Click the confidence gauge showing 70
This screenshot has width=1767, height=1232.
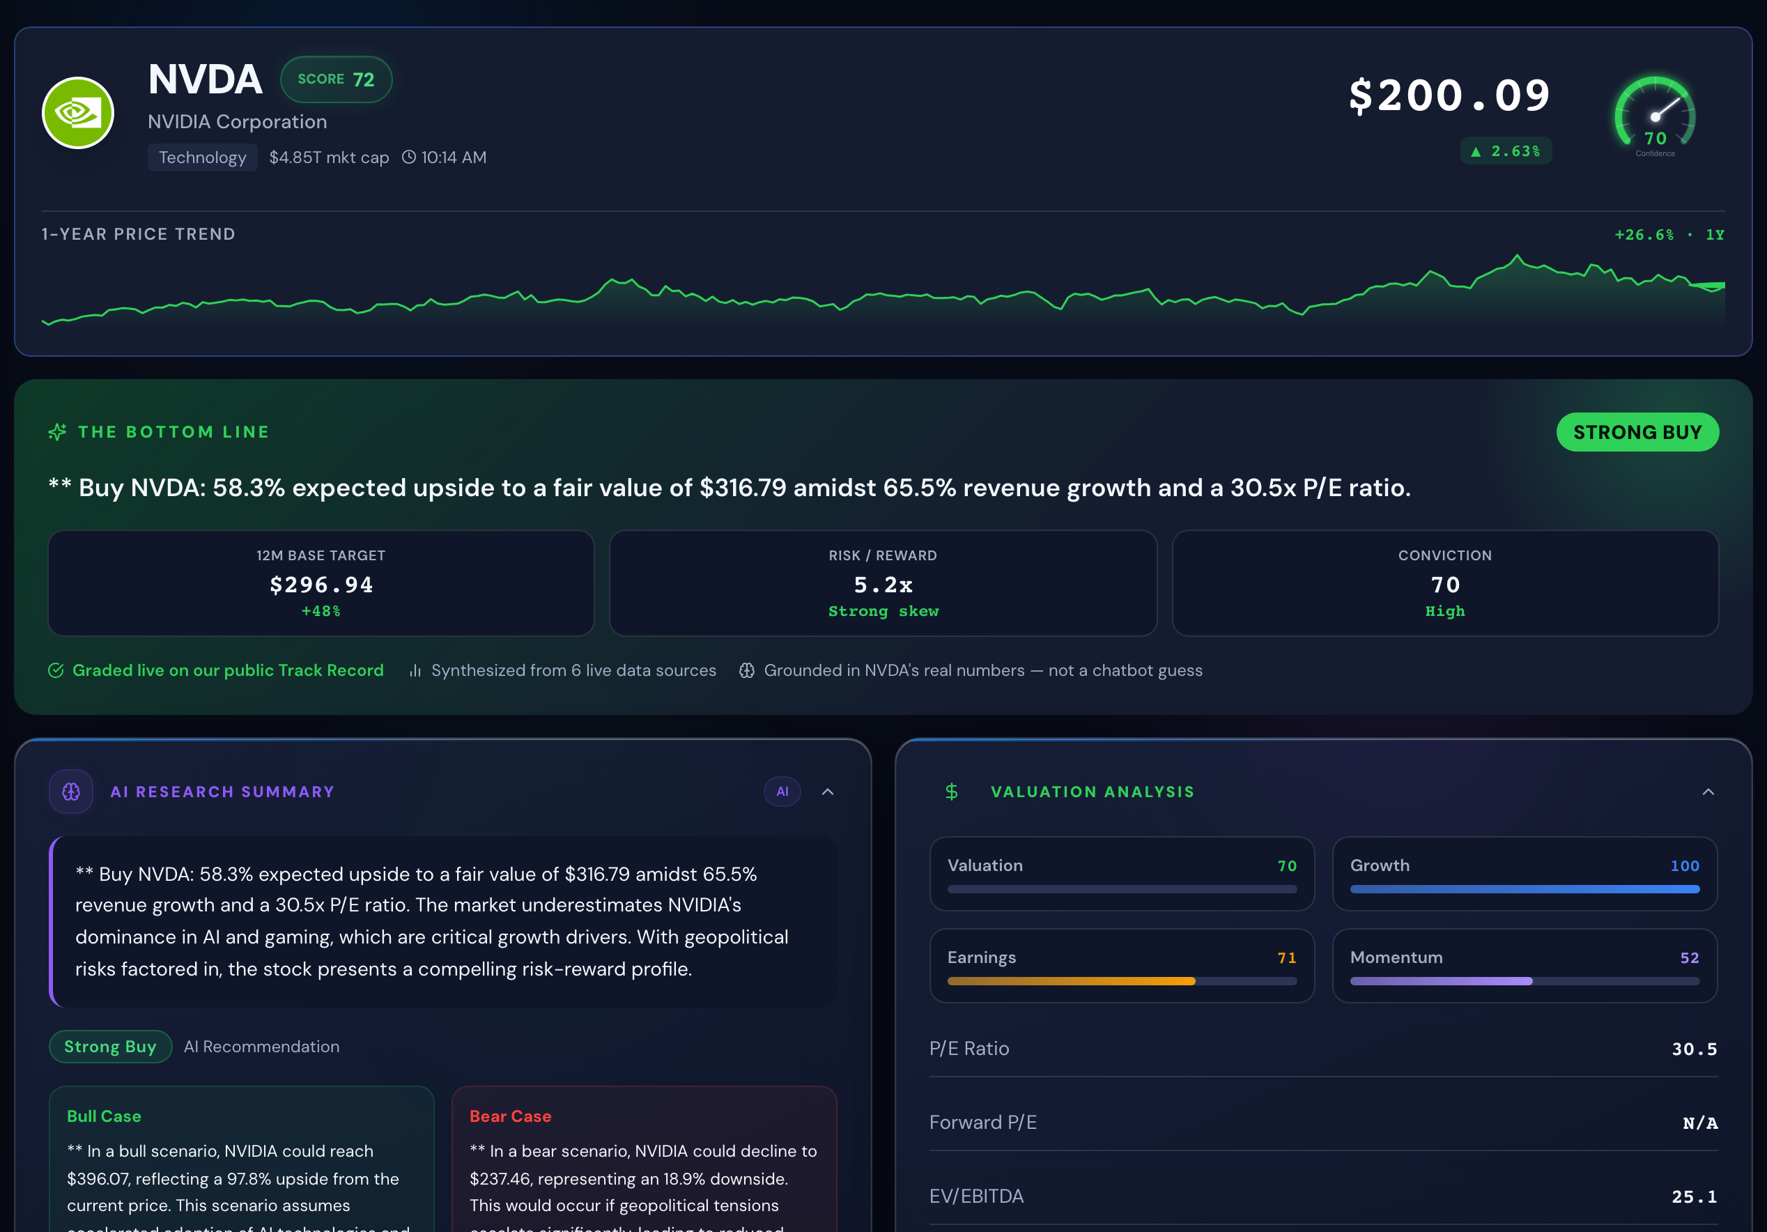click(x=1655, y=116)
